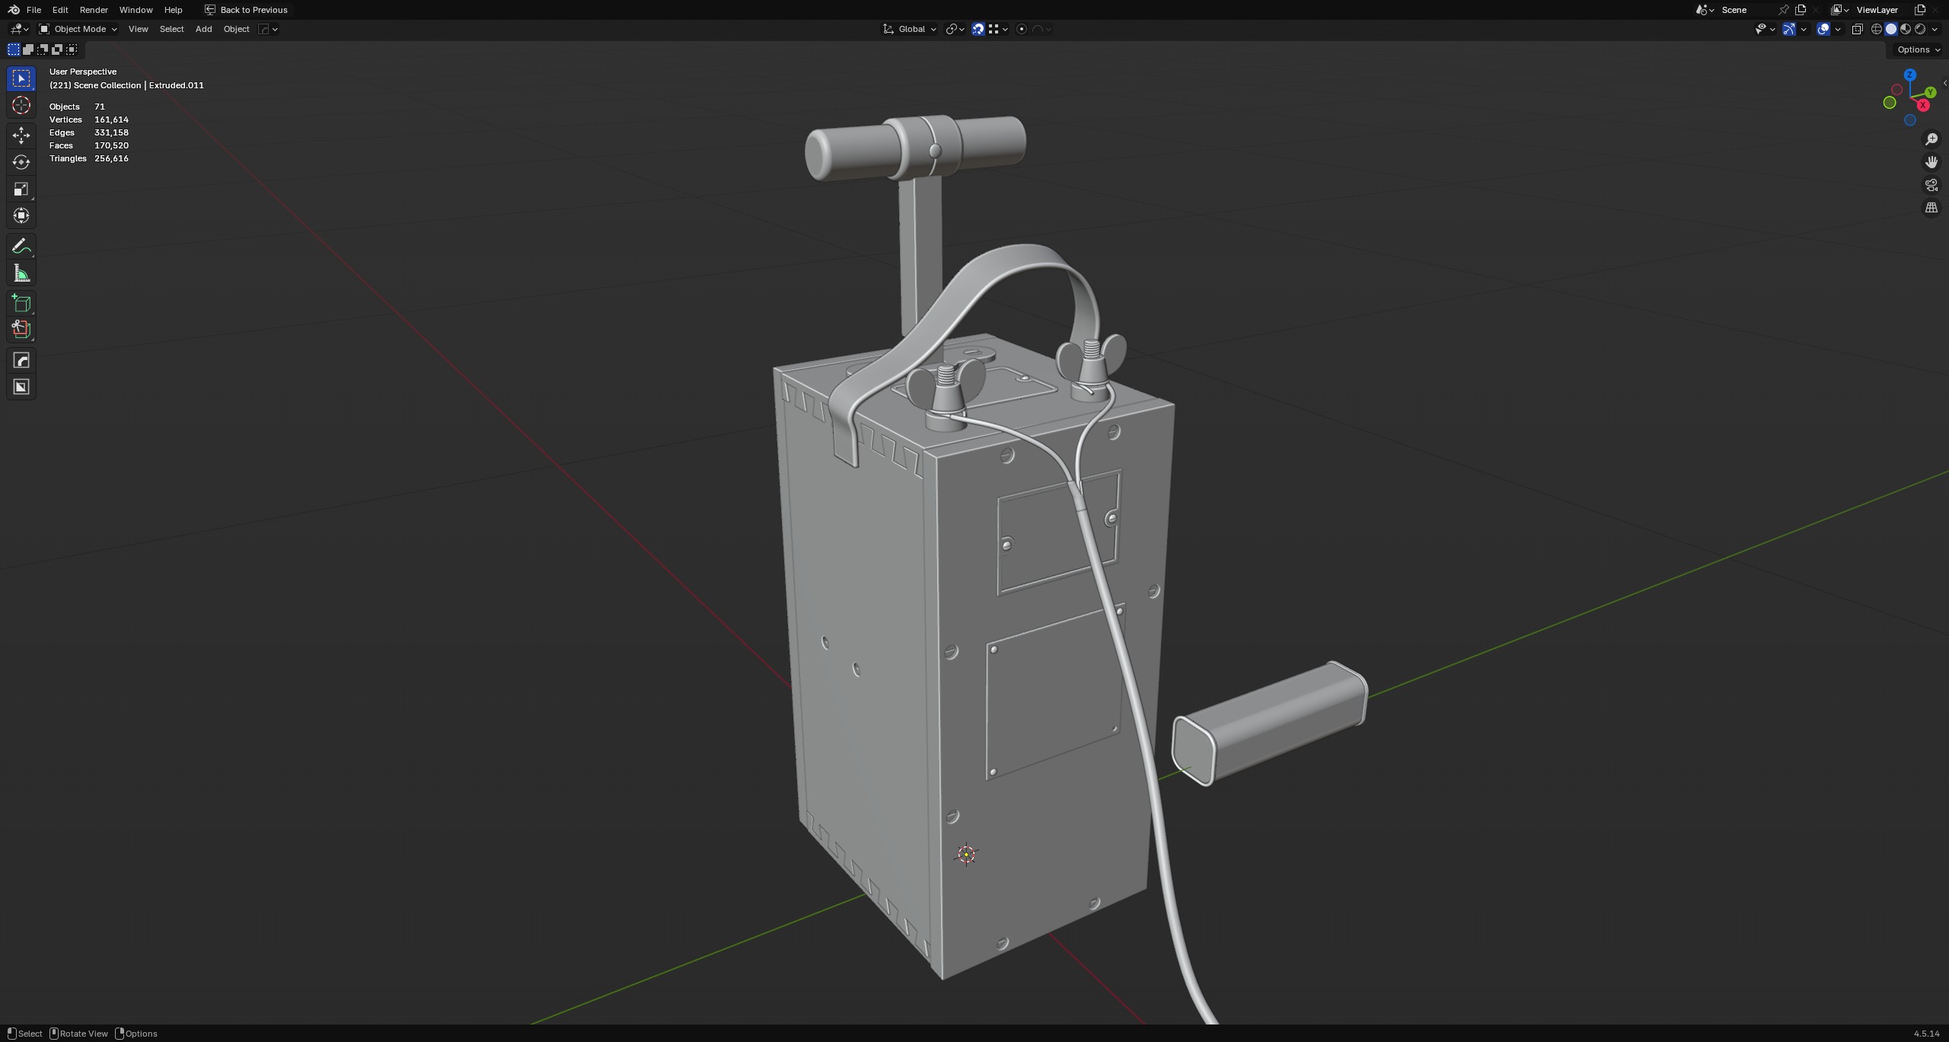Switch to rendered shading
Image resolution: width=1949 pixels, height=1042 pixels.
1920,29
